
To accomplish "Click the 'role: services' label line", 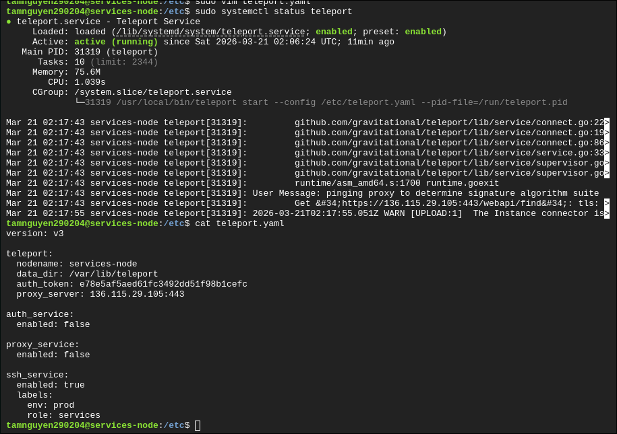I will tap(64, 415).
